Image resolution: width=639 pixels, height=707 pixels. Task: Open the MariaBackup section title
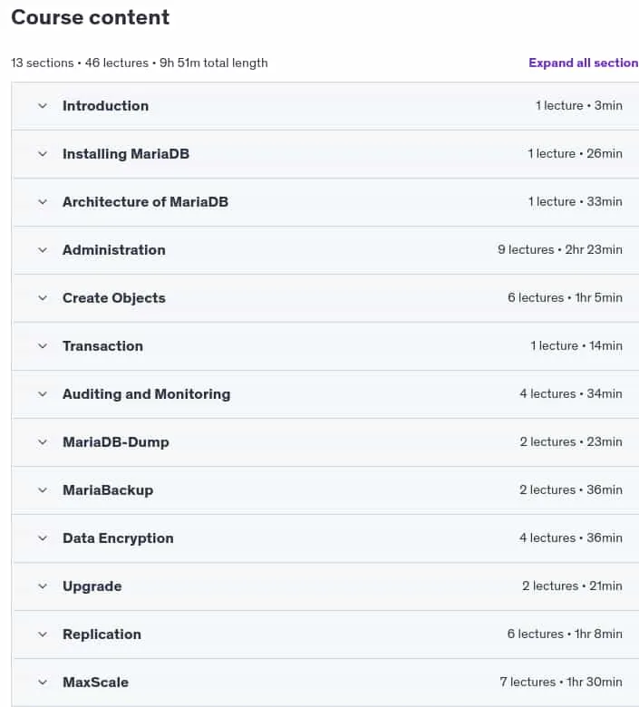(108, 490)
